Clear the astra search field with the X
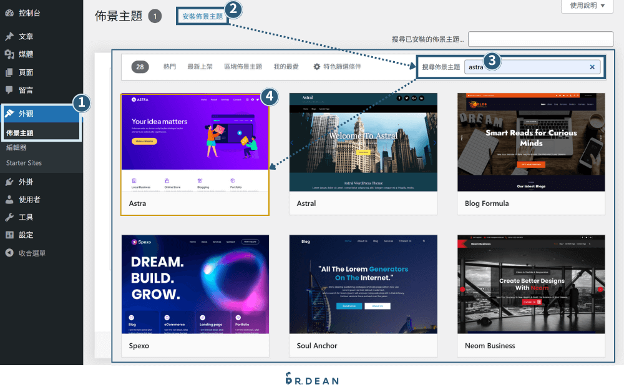 click(592, 66)
